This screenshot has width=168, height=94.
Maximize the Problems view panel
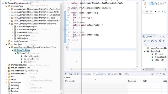pos(164,74)
